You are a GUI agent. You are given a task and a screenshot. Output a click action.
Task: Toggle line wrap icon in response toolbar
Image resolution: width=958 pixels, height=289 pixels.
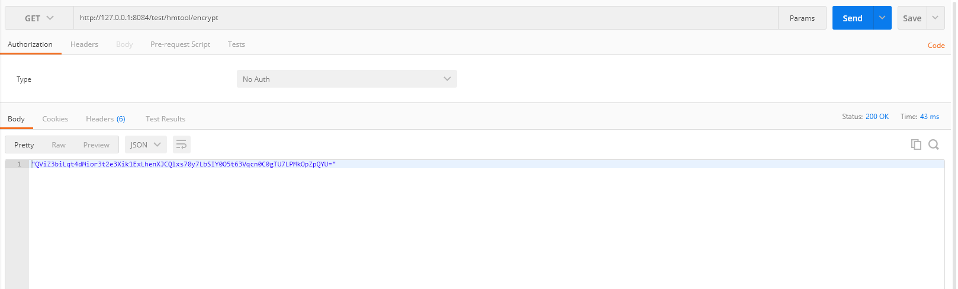(182, 144)
